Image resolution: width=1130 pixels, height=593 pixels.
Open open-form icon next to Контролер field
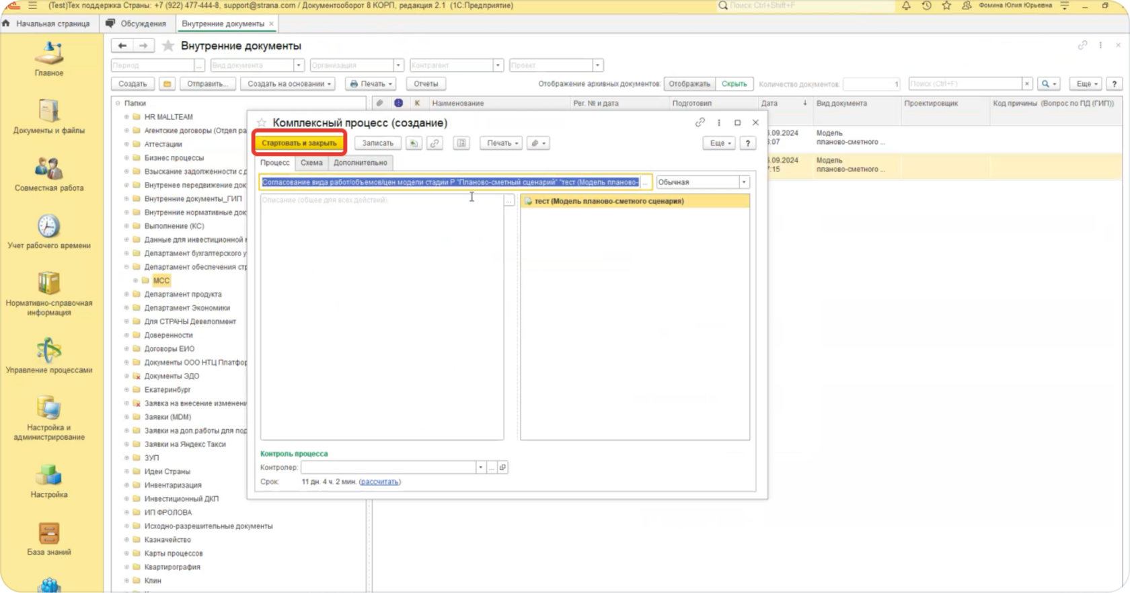click(x=502, y=467)
